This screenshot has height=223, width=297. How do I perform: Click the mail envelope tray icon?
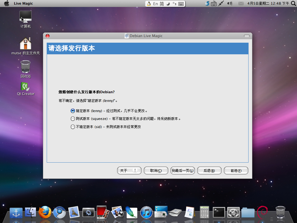tap(241, 3)
